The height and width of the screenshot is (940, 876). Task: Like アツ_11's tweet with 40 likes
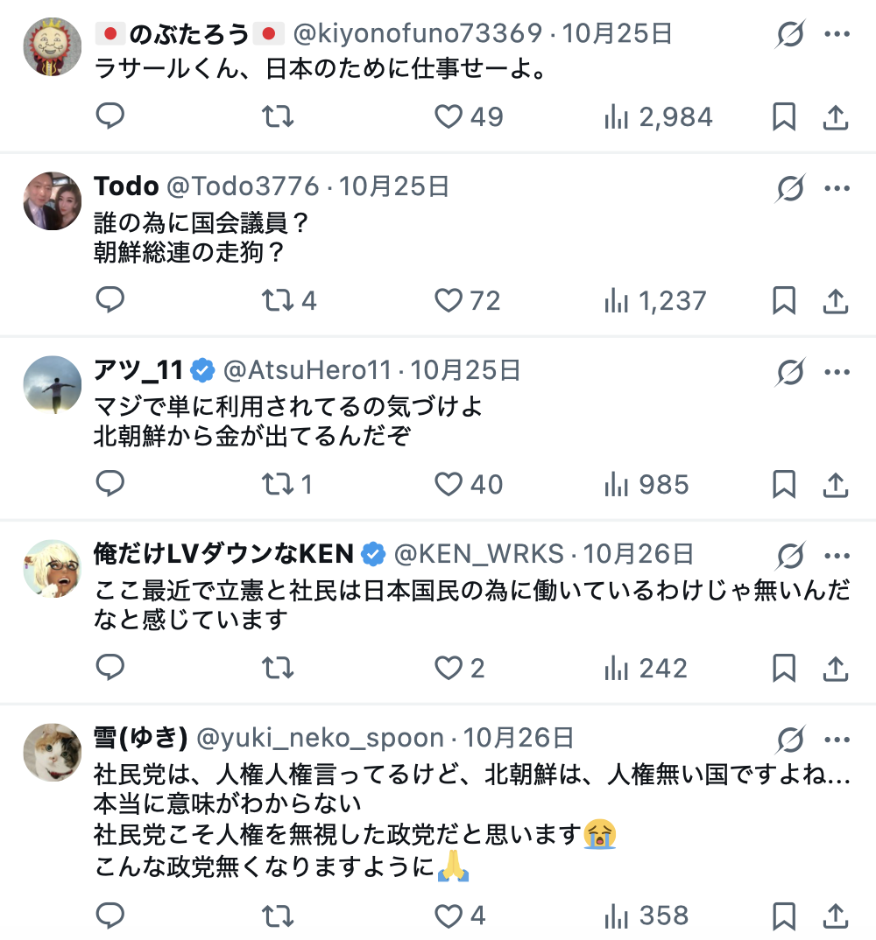coord(449,484)
